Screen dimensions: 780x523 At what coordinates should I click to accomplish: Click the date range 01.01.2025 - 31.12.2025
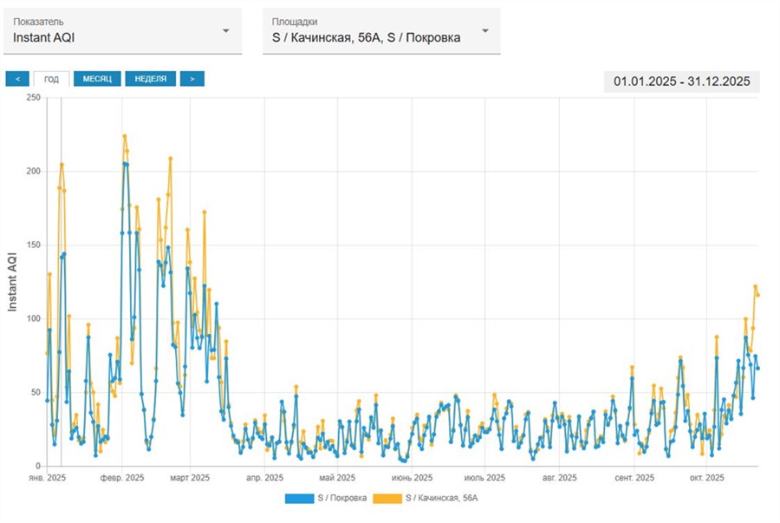click(x=681, y=82)
